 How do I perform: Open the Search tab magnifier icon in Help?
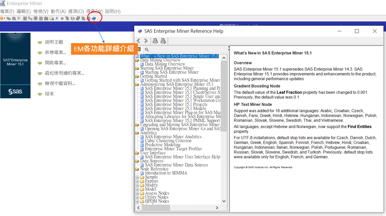tap(147, 49)
